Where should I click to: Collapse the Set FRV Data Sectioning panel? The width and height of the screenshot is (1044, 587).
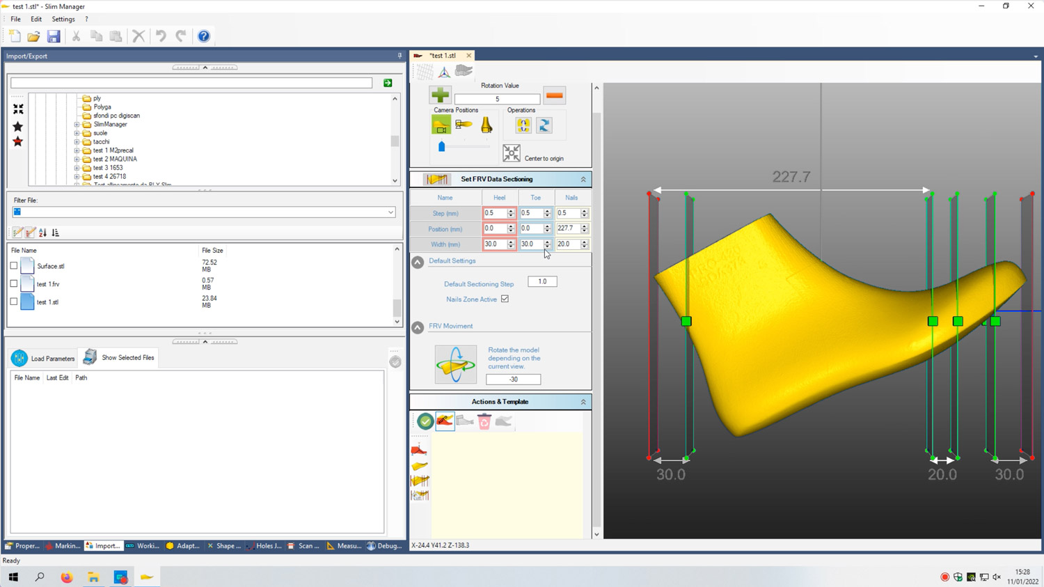click(x=583, y=180)
